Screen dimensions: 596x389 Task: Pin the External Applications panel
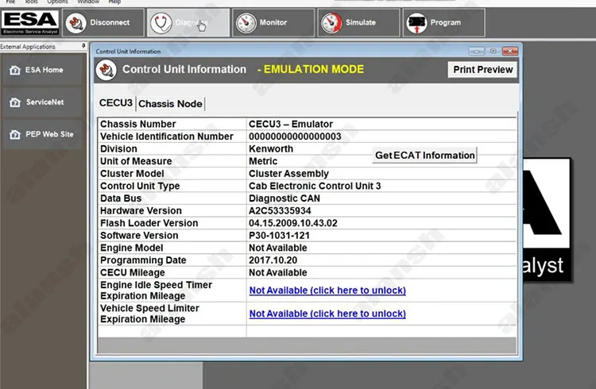(x=83, y=46)
